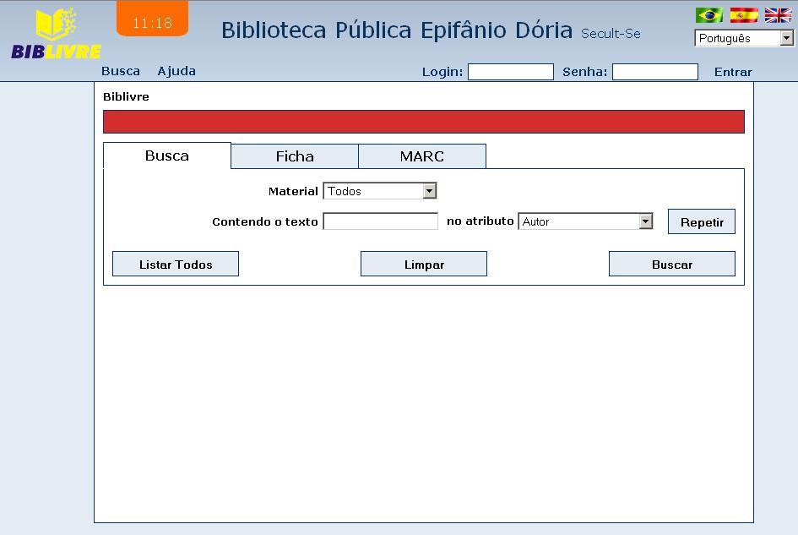Click the orange 11:18 clock badge
The height and width of the screenshot is (535, 798).
[x=152, y=19]
